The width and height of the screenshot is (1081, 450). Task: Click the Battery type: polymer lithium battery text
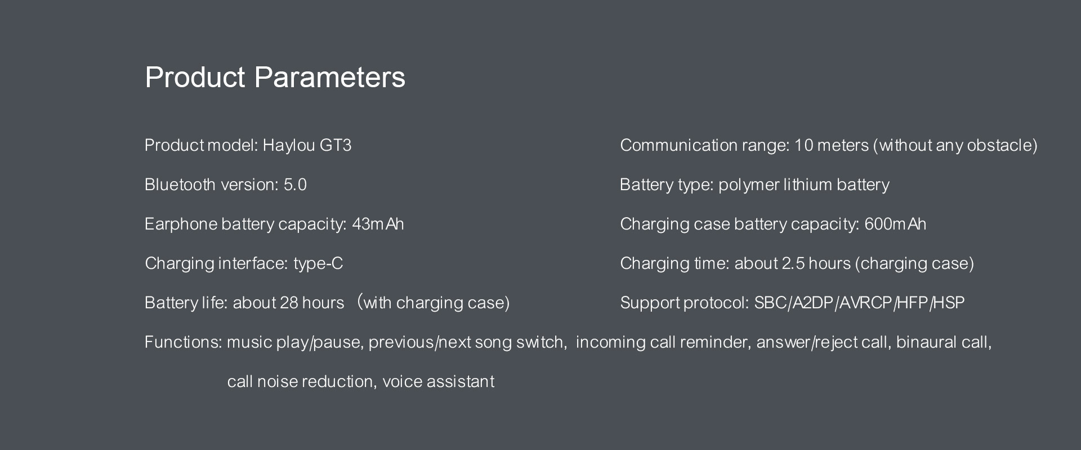coord(754,184)
